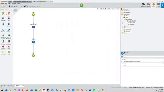This screenshot has height=92, width=164.
Task: Open the Help menu
Action: tap(18, 4)
